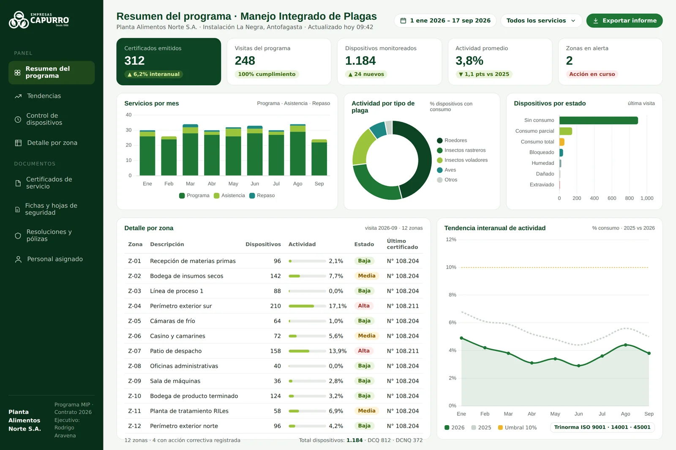Click the Personal asignado person icon
This screenshot has width=676, height=450.
pyautogui.click(x=18, y=259)
